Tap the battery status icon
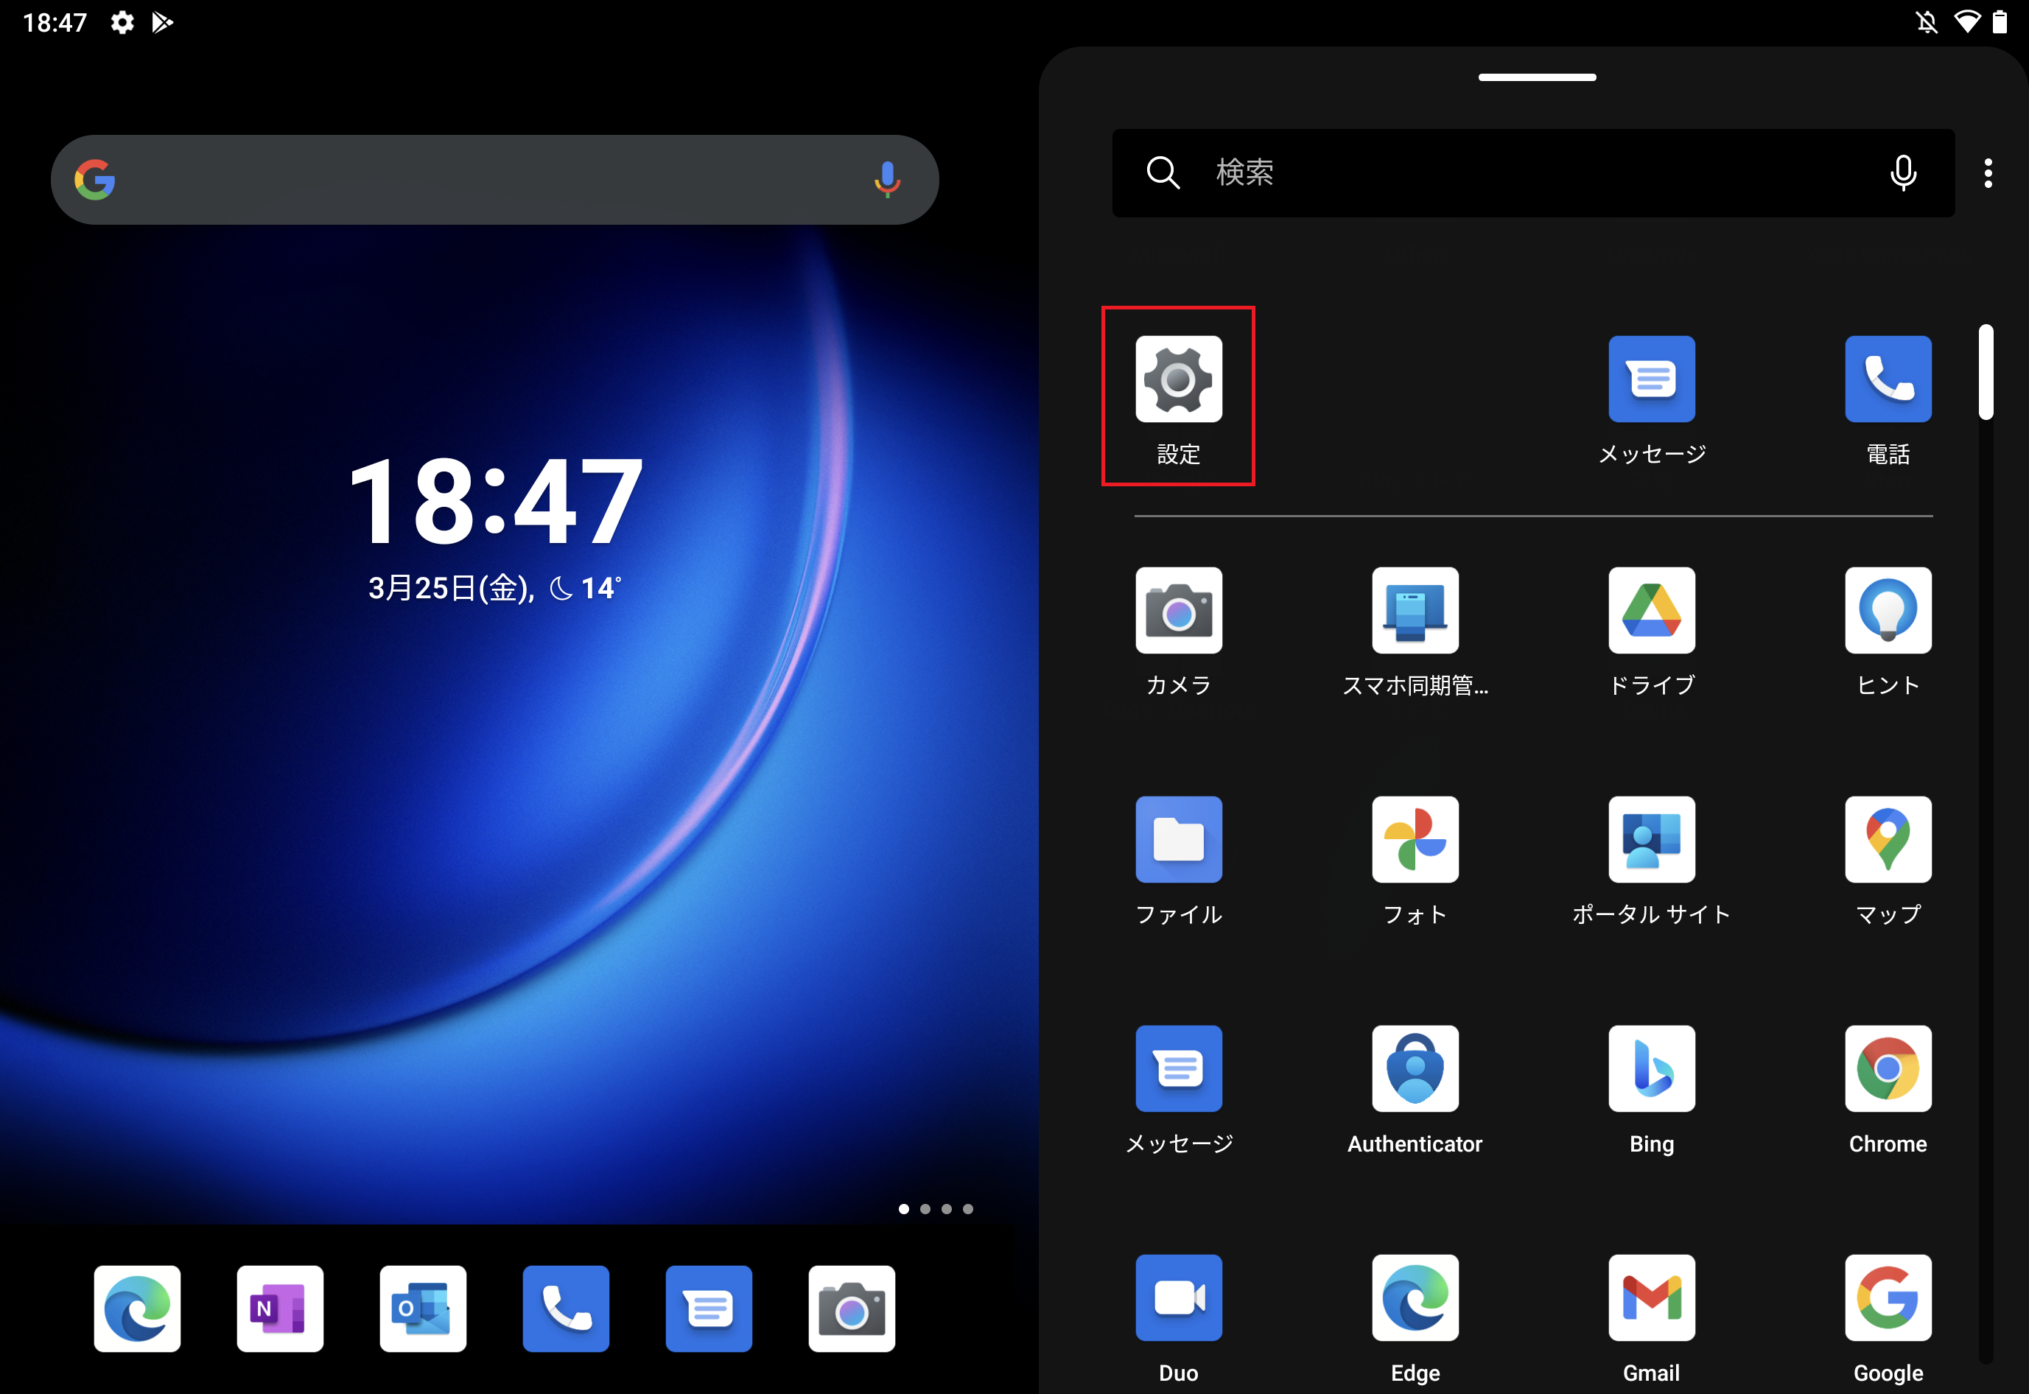 click(x=2000, y=22)
